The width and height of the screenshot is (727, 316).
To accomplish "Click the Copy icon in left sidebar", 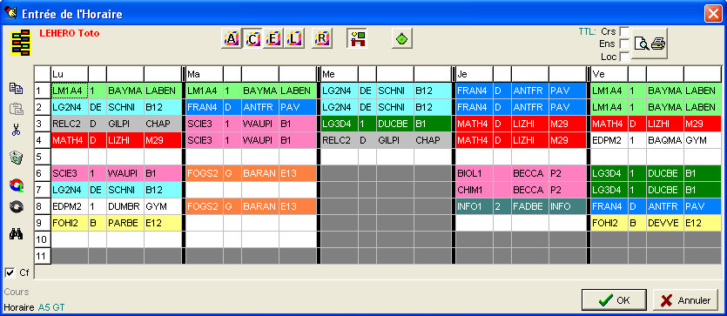I will [x=16, y=89].
